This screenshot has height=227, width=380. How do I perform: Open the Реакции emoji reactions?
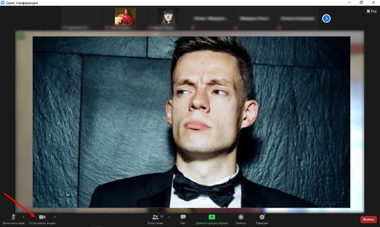pos(262,218)
